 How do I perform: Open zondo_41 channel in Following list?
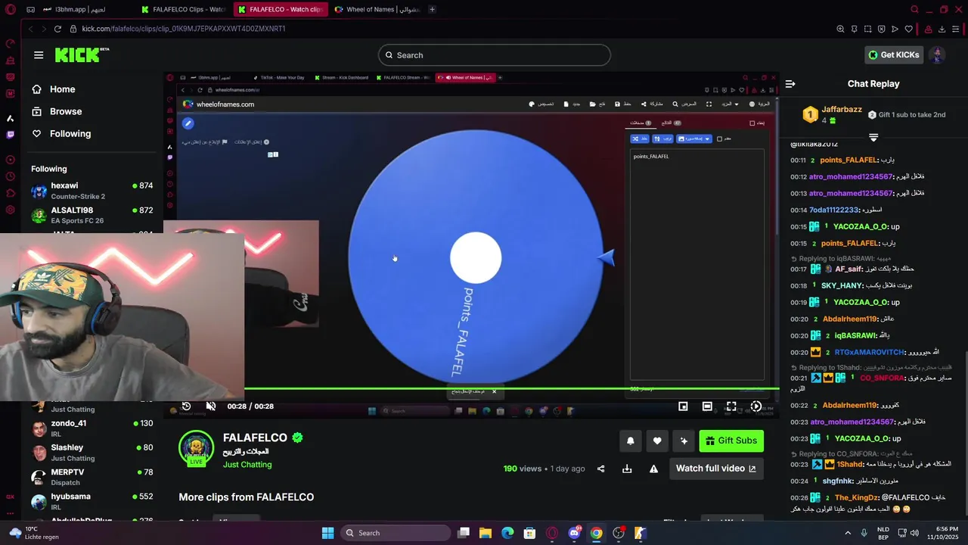pos(92,428)
